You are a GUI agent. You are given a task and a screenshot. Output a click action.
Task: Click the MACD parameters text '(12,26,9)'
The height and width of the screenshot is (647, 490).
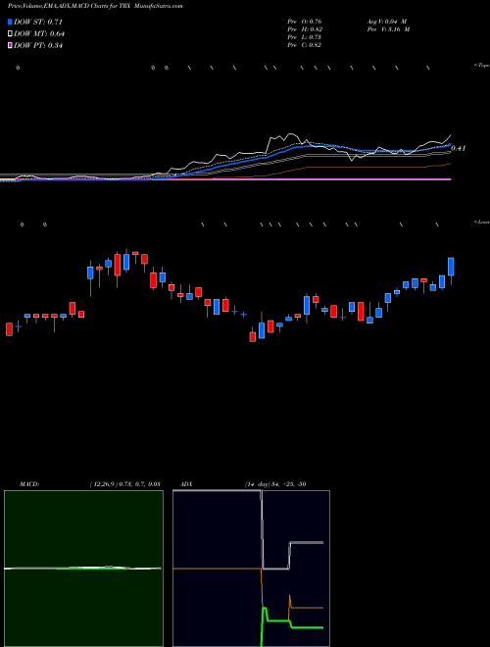click(103, 484)
